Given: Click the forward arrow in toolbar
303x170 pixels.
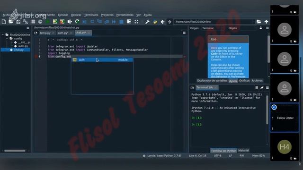Looking at the screenshot, I should click(x=169, y=22).
